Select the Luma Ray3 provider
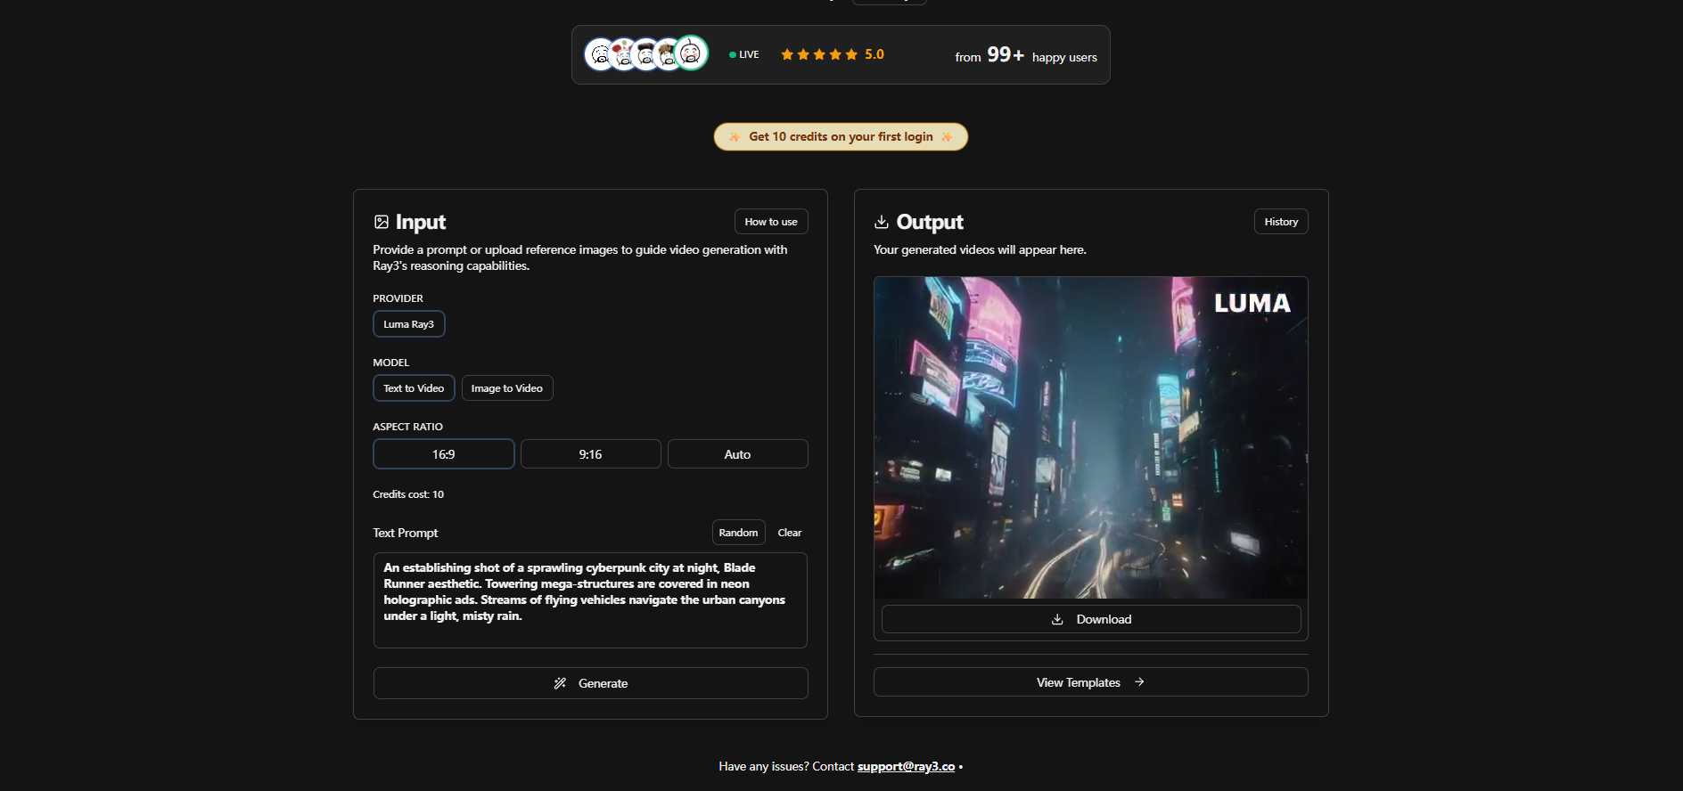Screen dimensions: 1683x791 [408, 324]
